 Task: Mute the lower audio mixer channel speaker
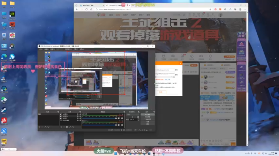tap(119, 125)
